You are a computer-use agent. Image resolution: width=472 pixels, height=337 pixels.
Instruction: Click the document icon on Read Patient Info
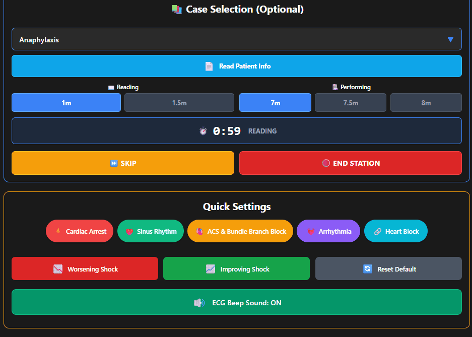pos(209,66)
